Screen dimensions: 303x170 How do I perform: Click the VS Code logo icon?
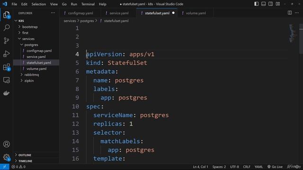click(5, 4)
